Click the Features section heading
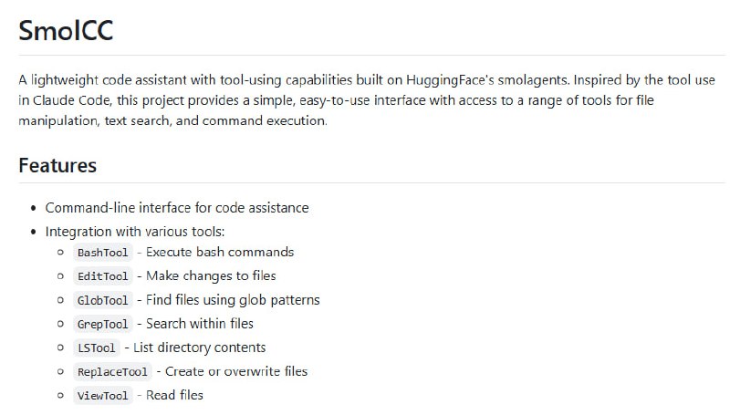 pyautogui.click(x=57, y=165)
